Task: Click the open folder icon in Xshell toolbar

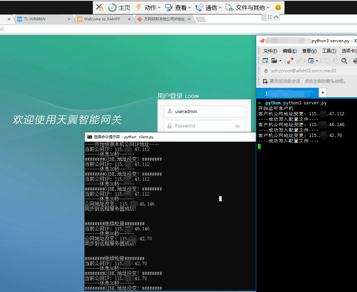Action: pyautogui.click(x=274, y=61)
